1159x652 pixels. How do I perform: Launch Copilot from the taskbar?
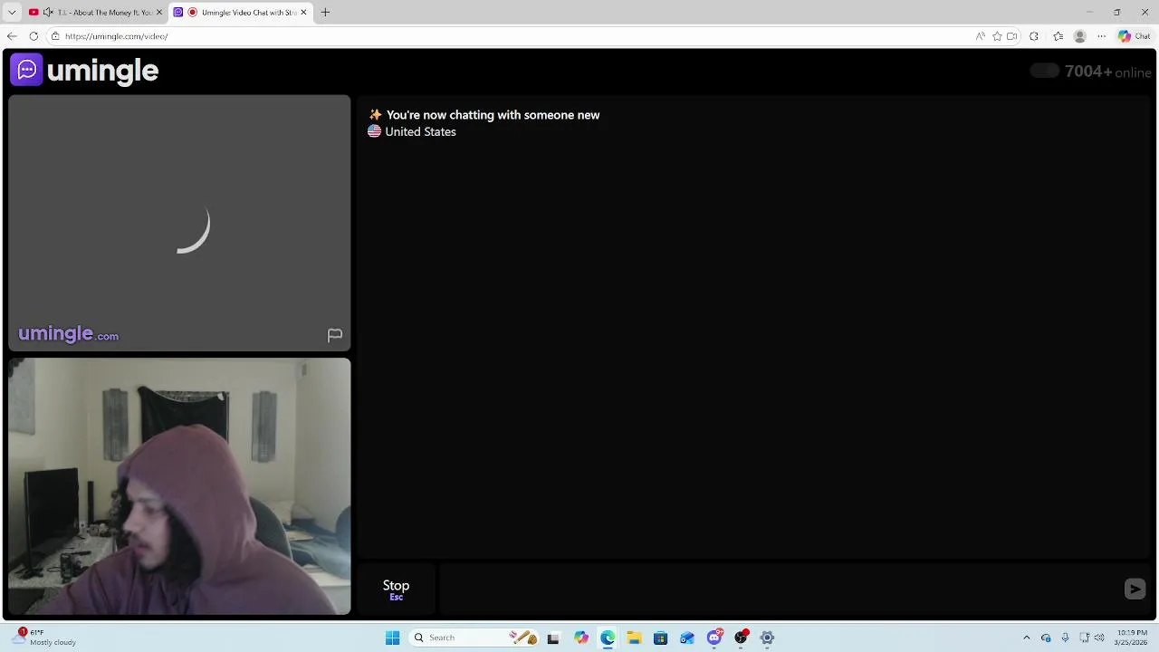(x=580, y=638)
